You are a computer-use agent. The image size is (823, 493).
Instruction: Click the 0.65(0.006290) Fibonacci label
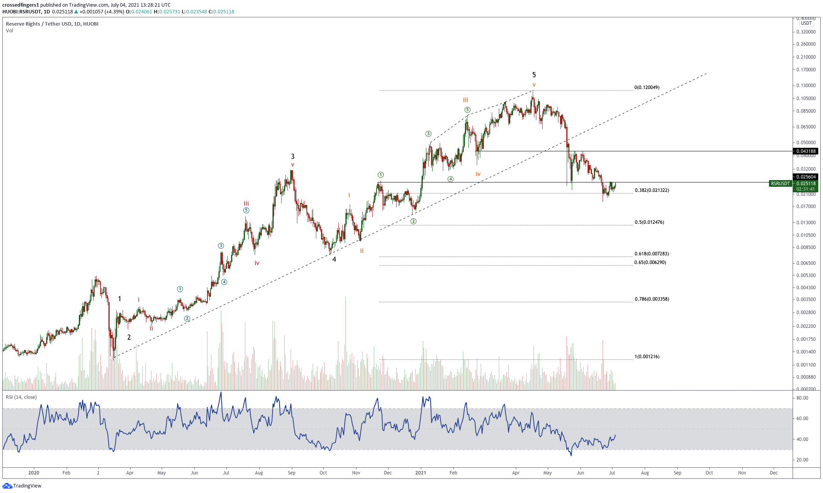click(x=650, y=262)
